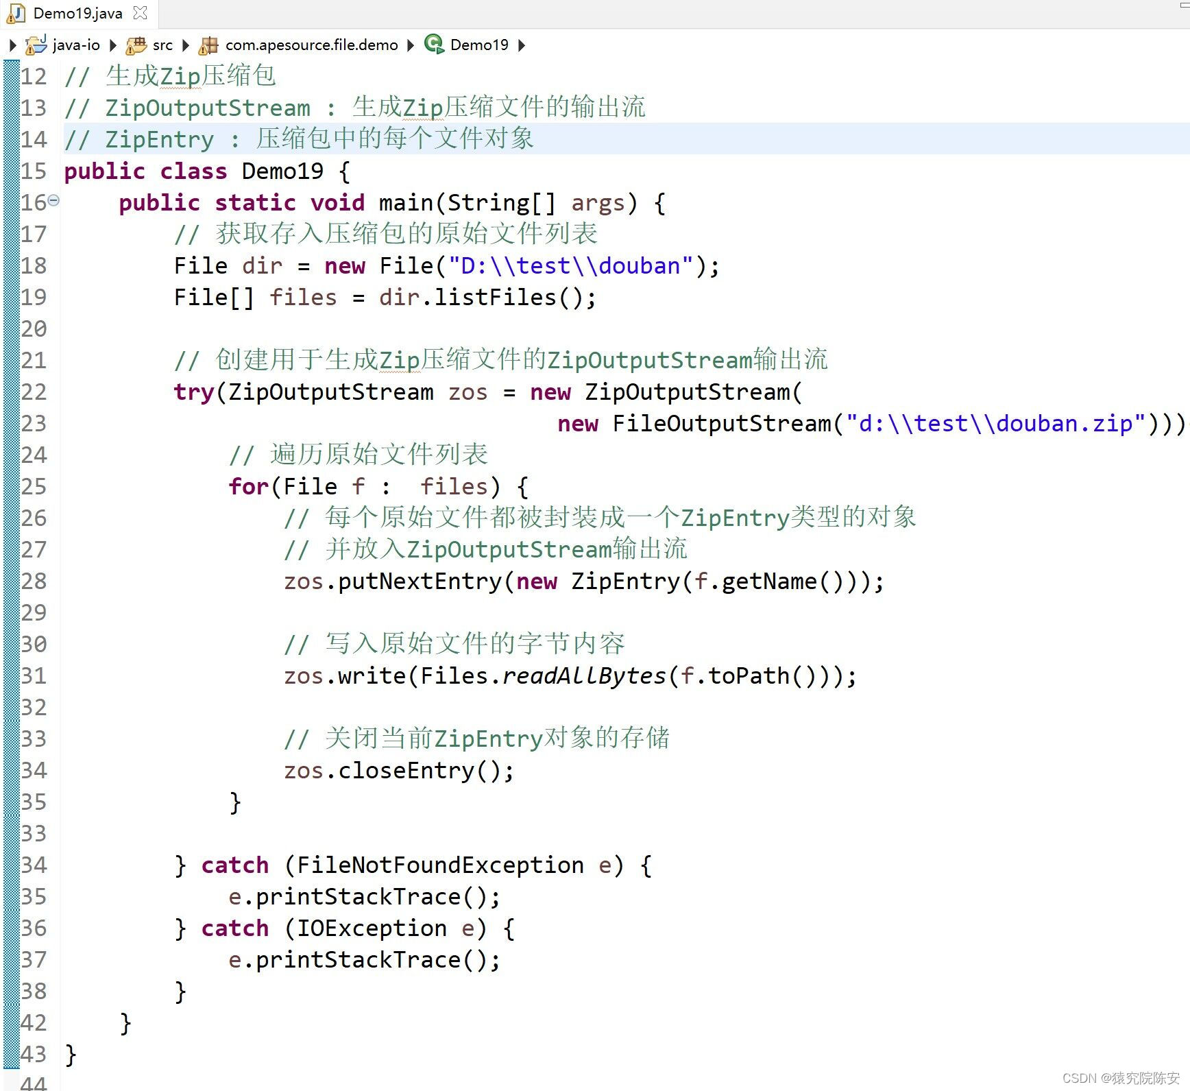Click line number 12 in gutter
This screenshot has width=1190, height=1091.
pyautogui.click(x=34, y=76)
